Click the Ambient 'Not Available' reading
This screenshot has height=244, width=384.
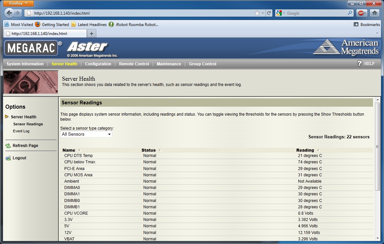309,181
